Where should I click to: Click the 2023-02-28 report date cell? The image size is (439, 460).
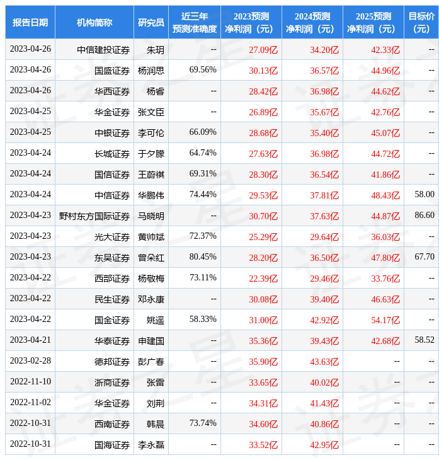[30, 360]
